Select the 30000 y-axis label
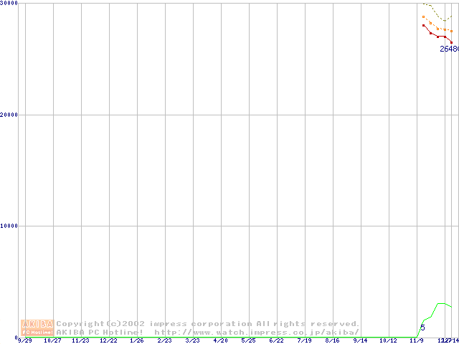Viewport: 459px width, 344px height. point(9,4)
